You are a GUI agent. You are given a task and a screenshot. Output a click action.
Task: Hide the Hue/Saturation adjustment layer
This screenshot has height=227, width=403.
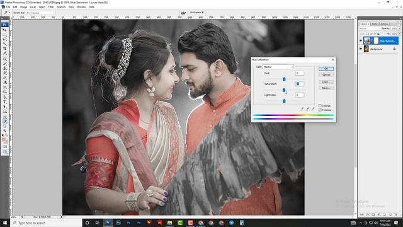point(361,40)
